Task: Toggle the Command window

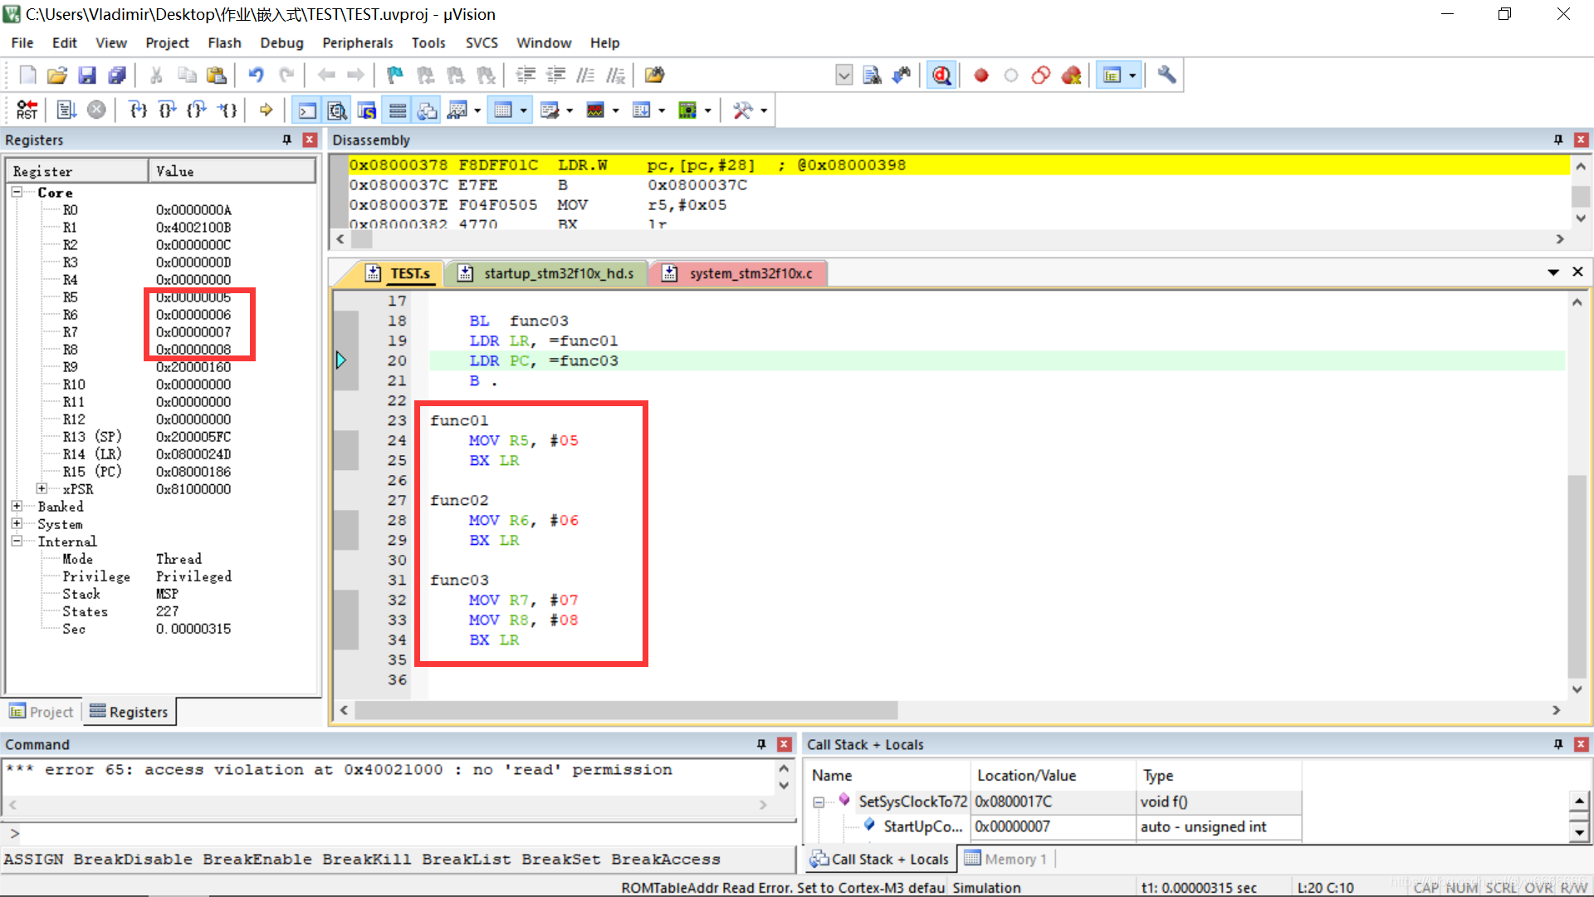Action: (x=307, y=110)
